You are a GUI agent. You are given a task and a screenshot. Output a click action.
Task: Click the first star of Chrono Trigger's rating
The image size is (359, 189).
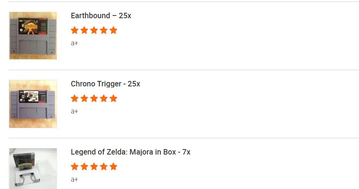tap(75, 98)
